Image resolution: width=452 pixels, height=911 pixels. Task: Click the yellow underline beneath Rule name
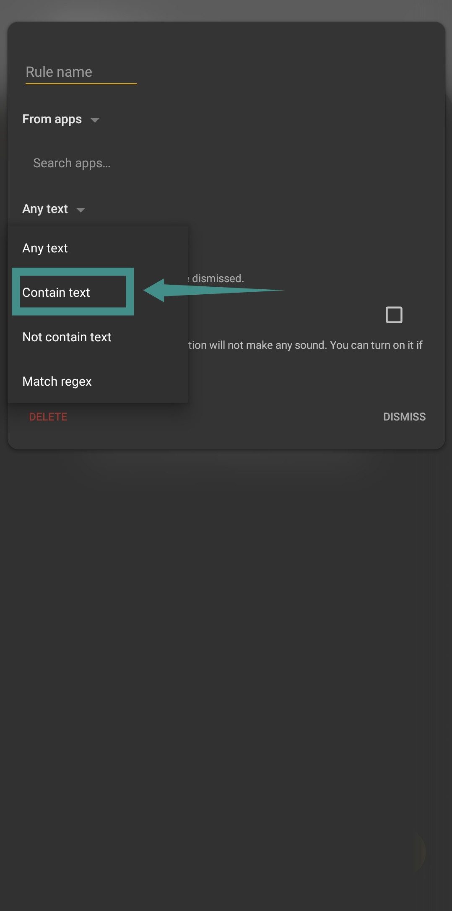[81, 84]
